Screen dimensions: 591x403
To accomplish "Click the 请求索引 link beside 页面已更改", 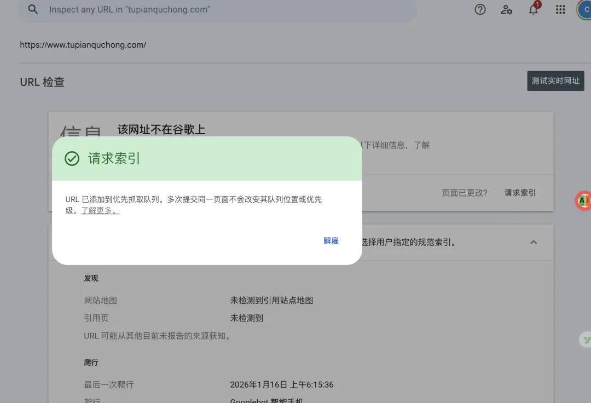I will (x=520, y=193).
